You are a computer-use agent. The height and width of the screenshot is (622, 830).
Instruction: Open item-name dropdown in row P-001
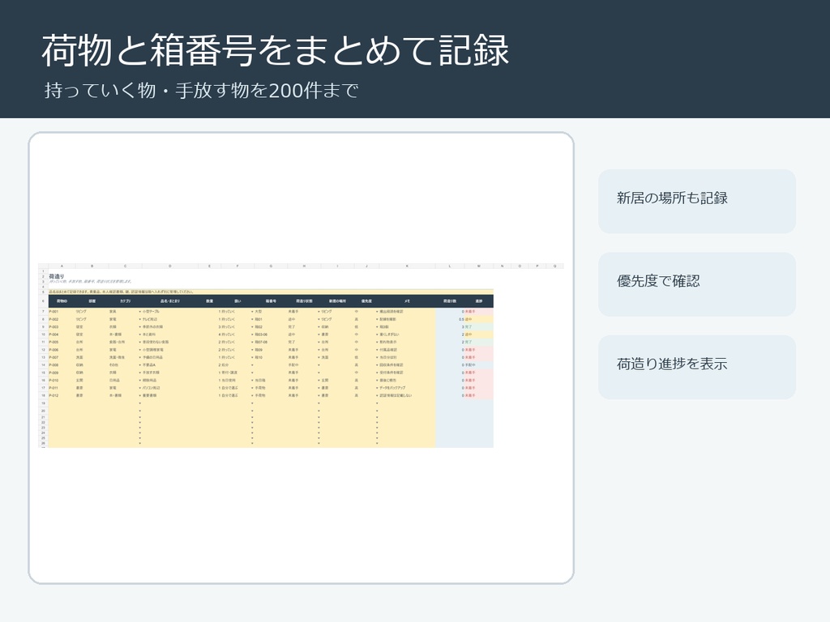click(140, 312)
